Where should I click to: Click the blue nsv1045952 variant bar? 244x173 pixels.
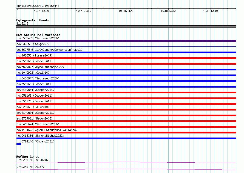point(126,75)
